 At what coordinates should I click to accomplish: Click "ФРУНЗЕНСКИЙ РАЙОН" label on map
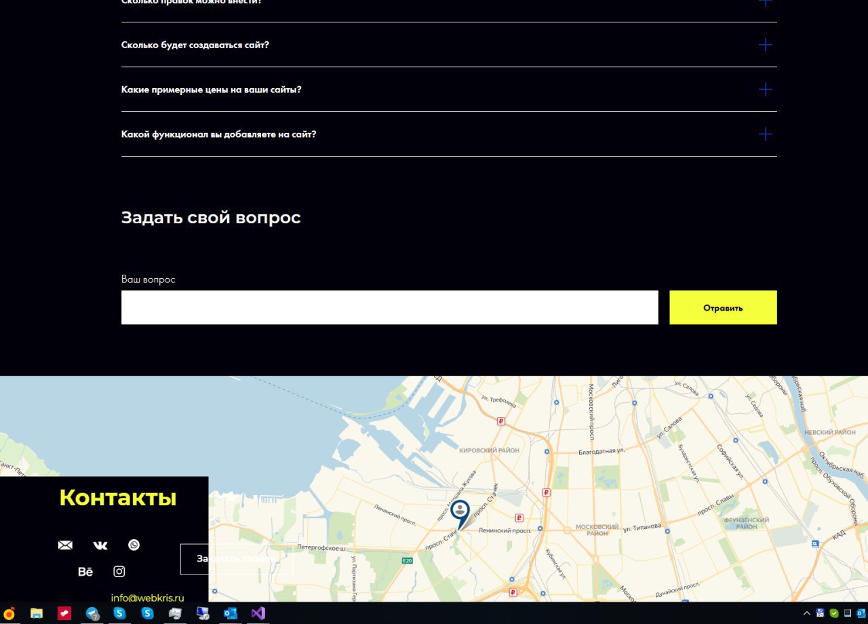(x=746, y=524)
